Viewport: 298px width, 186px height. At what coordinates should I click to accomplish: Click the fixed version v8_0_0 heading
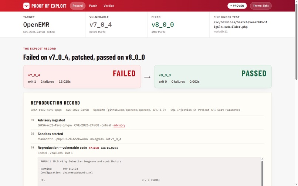tap(162, 24)
